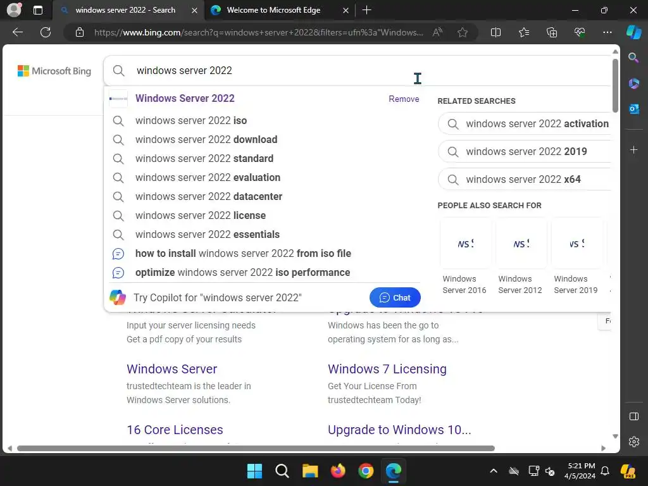Launch Copilot from the Edge toolbar
Viewport: 648px width, 486px height.
633,32
